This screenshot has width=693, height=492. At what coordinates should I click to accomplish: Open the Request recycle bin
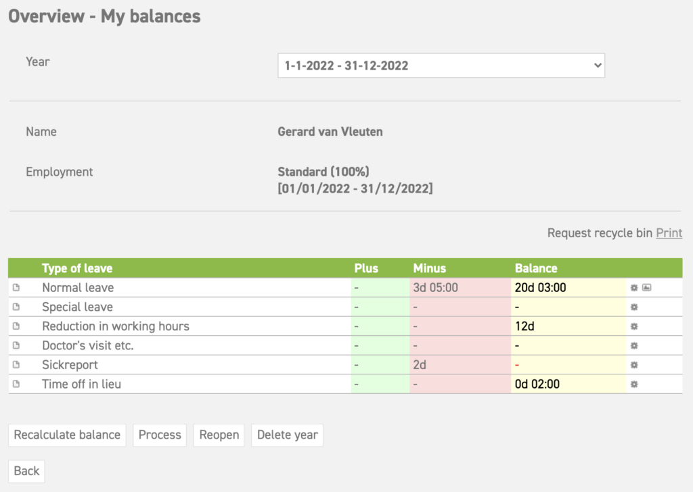598,232
